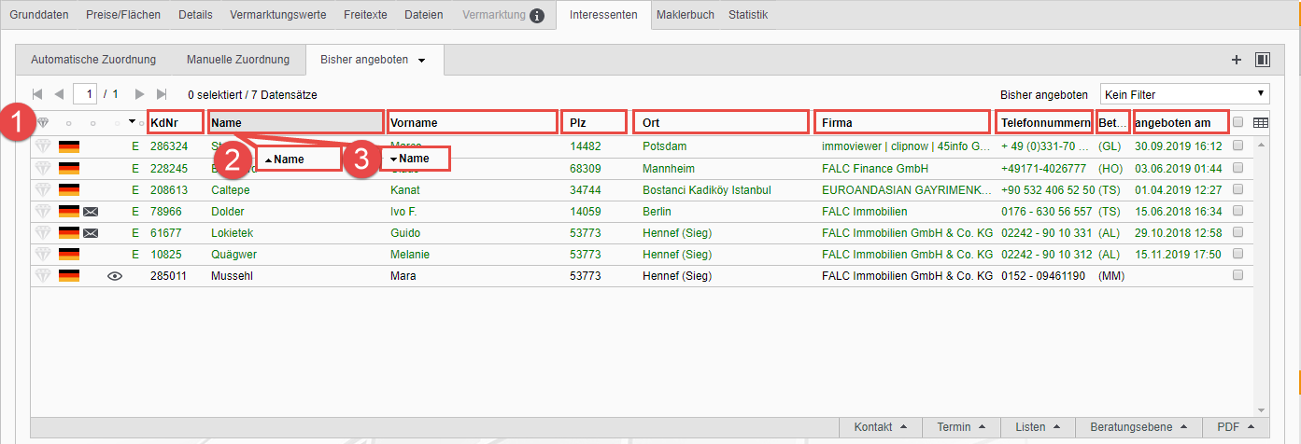Screen dimensions: 1301x444
Task: Click the info icon beside Vermarktung
Action: click(x=537, y=15)
